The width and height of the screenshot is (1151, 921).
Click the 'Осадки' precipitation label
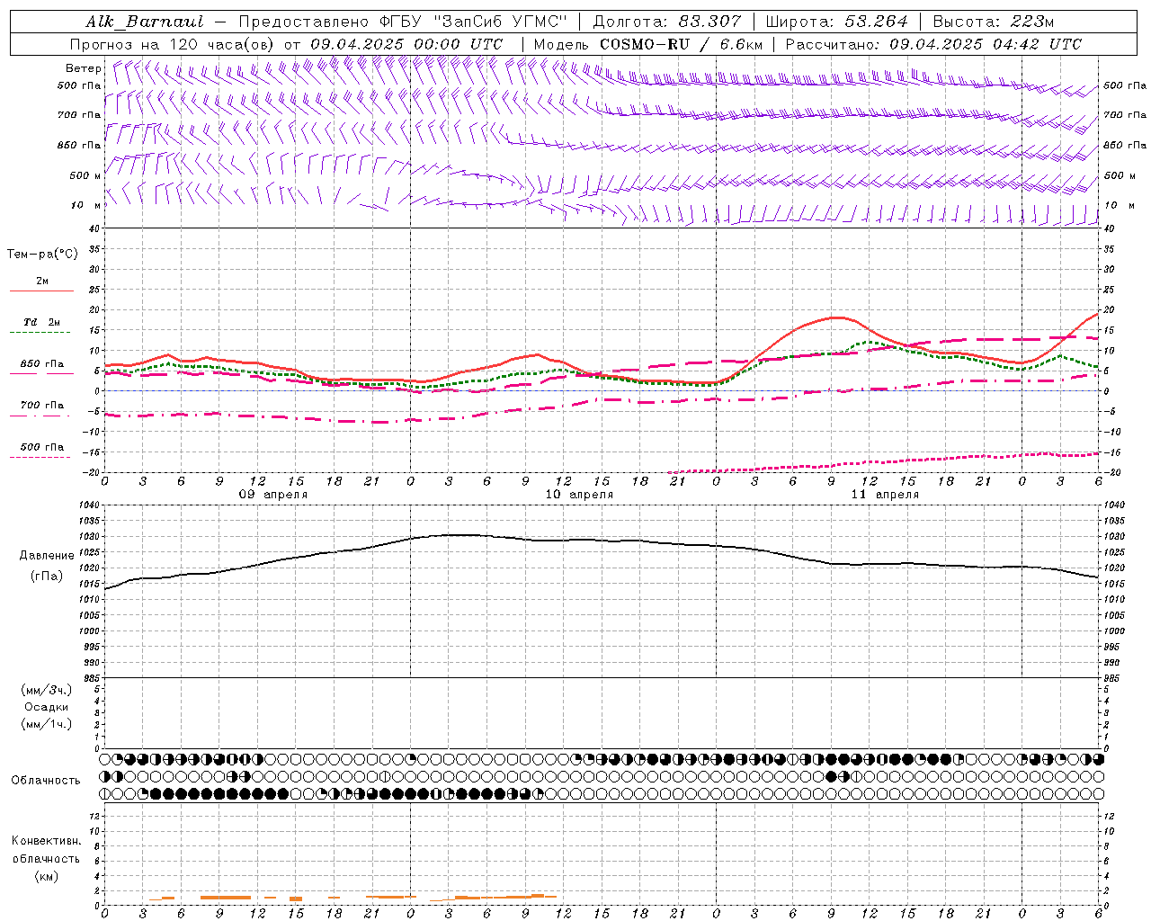[x=47, y=707]
